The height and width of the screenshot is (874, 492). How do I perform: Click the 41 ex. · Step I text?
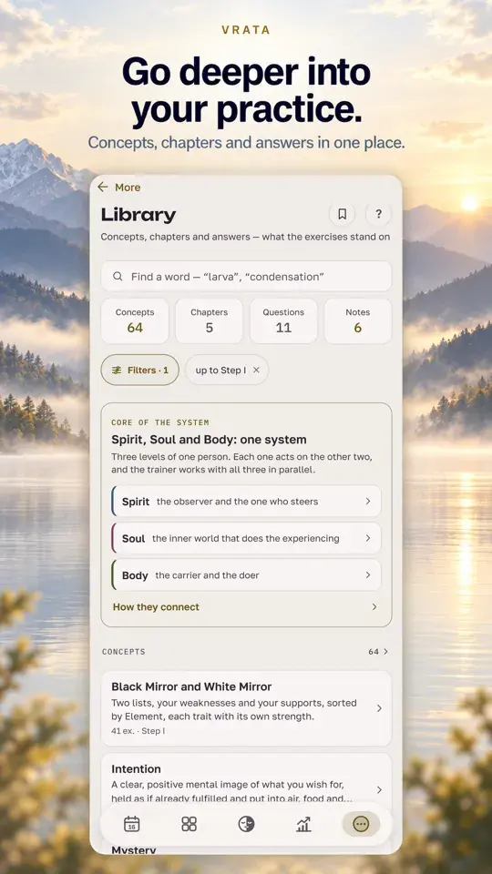[x=138, y=731]
